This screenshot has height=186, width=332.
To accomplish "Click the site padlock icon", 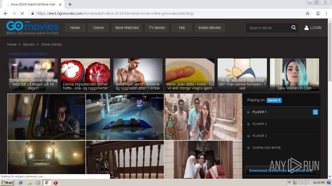I will (x=33, y=13).
